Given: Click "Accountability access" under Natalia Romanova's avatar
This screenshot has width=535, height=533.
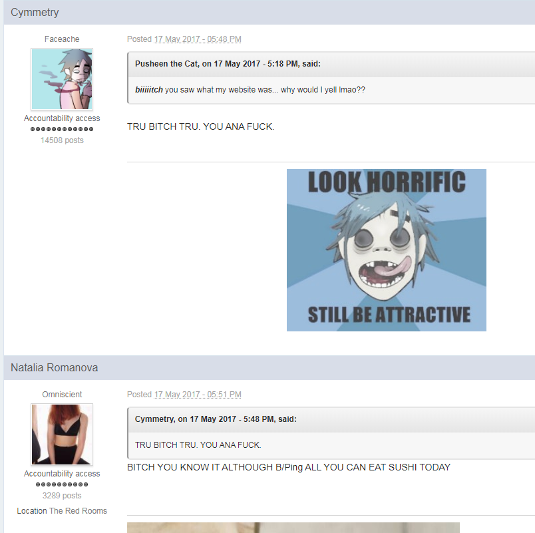Looking at the screenshot, I should [62, 474].
